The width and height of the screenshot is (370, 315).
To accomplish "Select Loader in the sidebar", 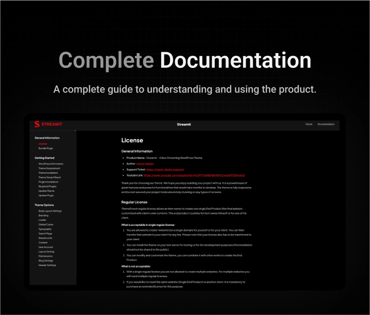I will [x=42, y=220].
